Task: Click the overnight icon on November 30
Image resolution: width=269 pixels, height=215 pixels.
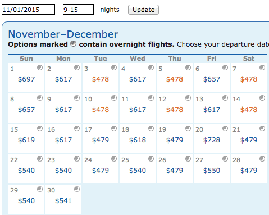Action: 77,189
